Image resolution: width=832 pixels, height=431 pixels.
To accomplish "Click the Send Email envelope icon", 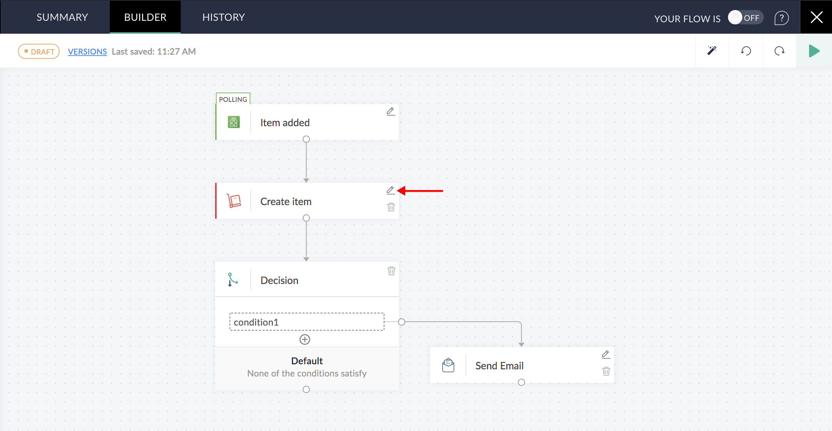I will pos(448,365).
